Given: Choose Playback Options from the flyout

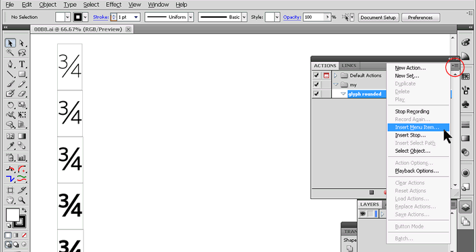Looking at the screenshot, I should point(418,171).
